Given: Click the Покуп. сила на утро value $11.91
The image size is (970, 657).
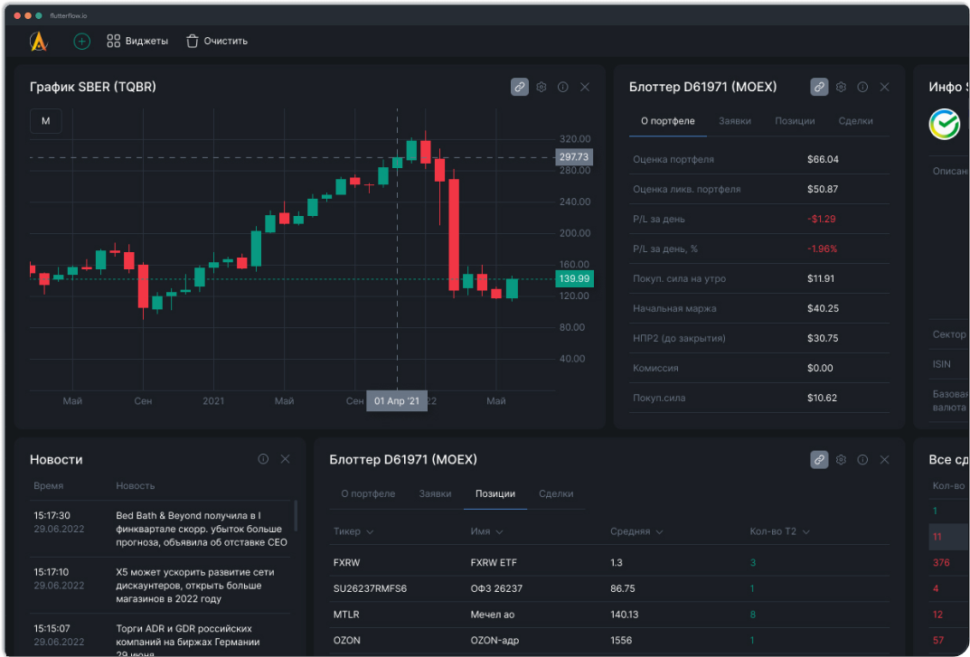Looking at the screenshot, I should point(821,279).
